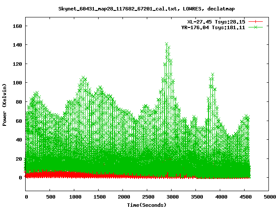Click the 60 tick label on the power axis

(19, 121)
